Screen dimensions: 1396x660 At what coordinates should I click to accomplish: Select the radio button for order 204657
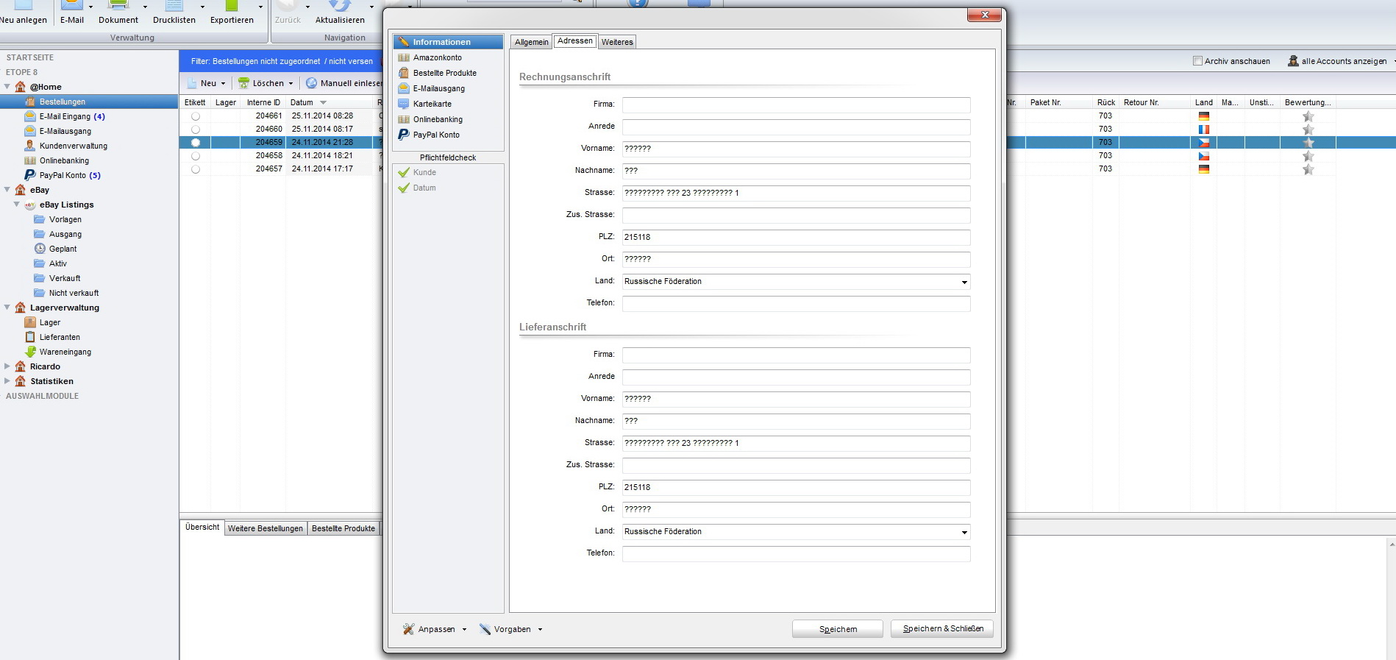[x=196, y=169]
